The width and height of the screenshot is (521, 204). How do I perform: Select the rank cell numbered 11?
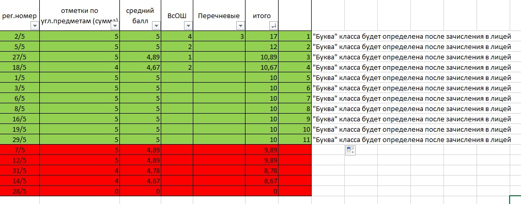tap(295, 139)
